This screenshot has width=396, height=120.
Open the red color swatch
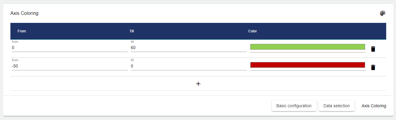pos(307,65)
